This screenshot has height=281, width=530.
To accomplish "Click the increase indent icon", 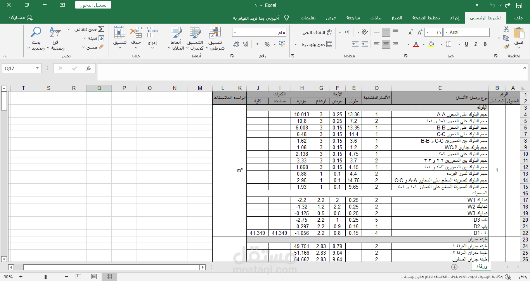I will pos(355,44).
